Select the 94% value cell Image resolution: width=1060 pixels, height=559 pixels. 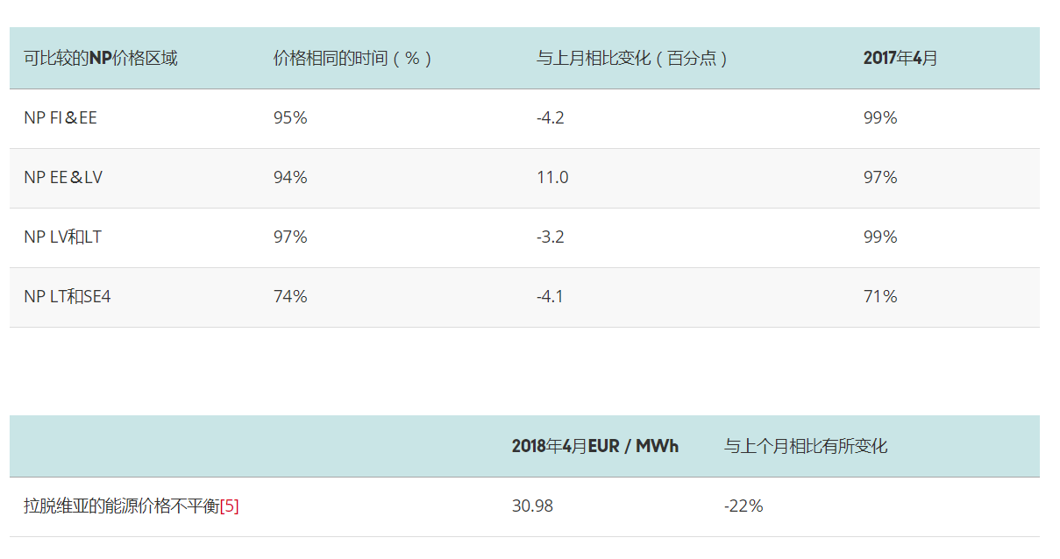tap(290, 178)
